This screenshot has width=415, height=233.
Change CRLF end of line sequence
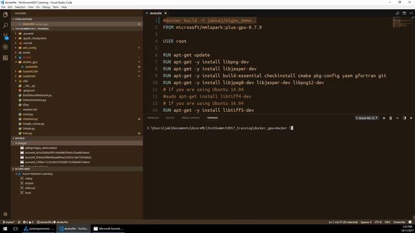click(x=388, y=222)
